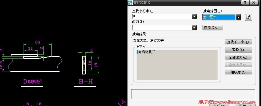Click the 查找字符串 input field containing D
This screenshot has height=106, width=261.
tap(162, 17)
